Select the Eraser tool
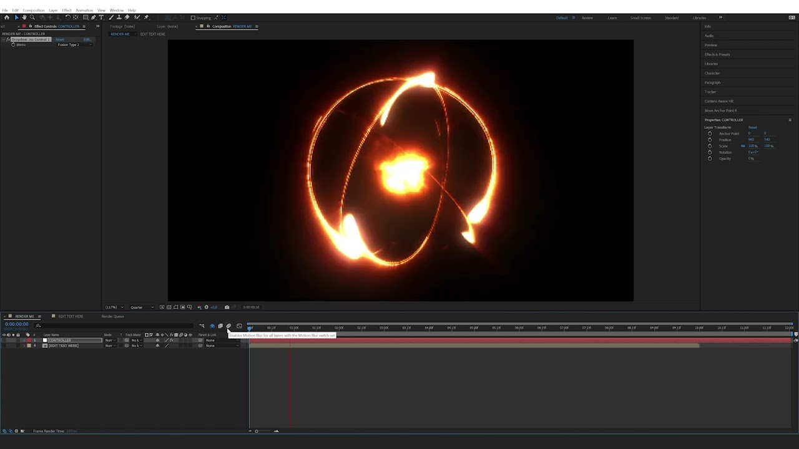The height and width of the screenshot is (449, 799). coord(127,17)
